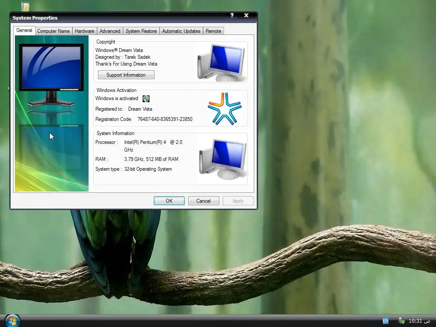Click 'Designed by : Tarek Sadek' text
Image resolution: width=436 pixels, height=327 pixels.
[x=123, y=57]
